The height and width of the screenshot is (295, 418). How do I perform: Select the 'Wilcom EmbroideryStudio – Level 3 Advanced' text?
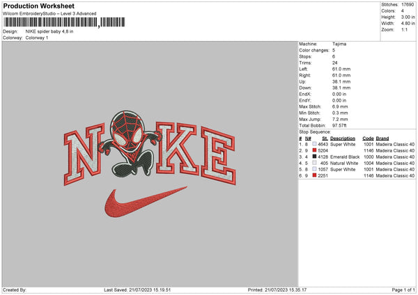[x=49, y=14]
